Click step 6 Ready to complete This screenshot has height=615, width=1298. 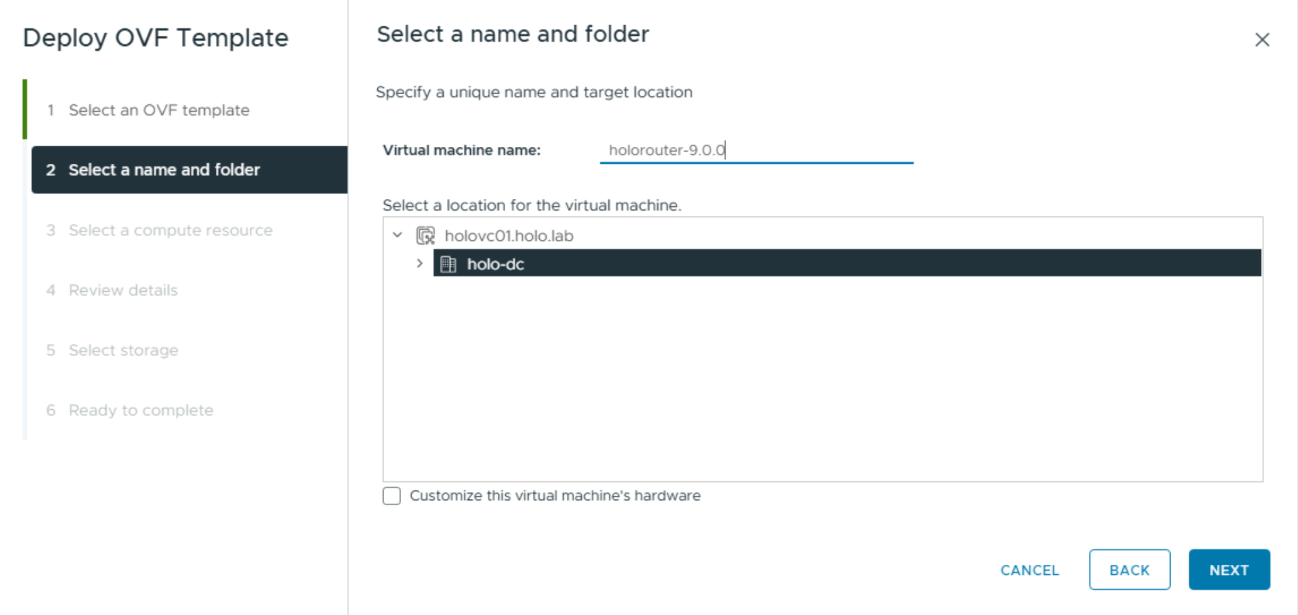pyautogui.click(x=141, y=410)
